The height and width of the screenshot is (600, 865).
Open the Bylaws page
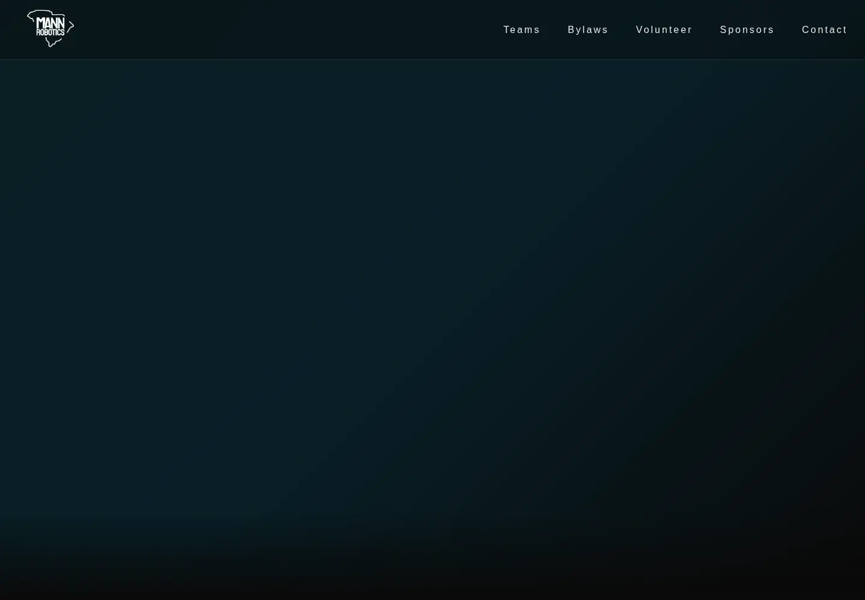[x=587, y=30]
